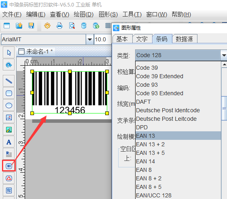The image size is (227, 199).
Task: Click the font size 10.0 field
Action: click(x=103, y=39)
